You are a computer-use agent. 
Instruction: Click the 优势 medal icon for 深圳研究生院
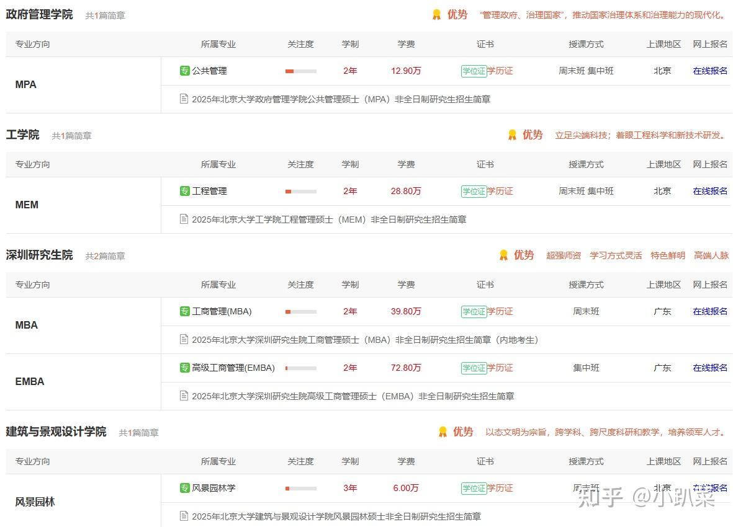click(503, 255)
